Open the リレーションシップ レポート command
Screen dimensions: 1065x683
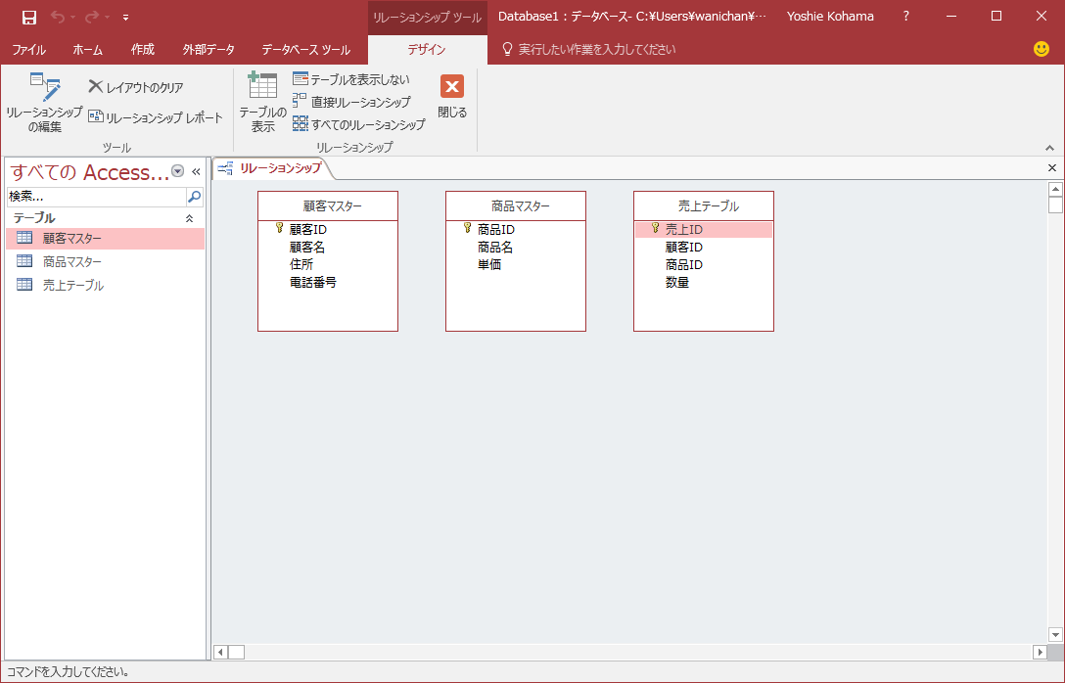pos(156,117)
